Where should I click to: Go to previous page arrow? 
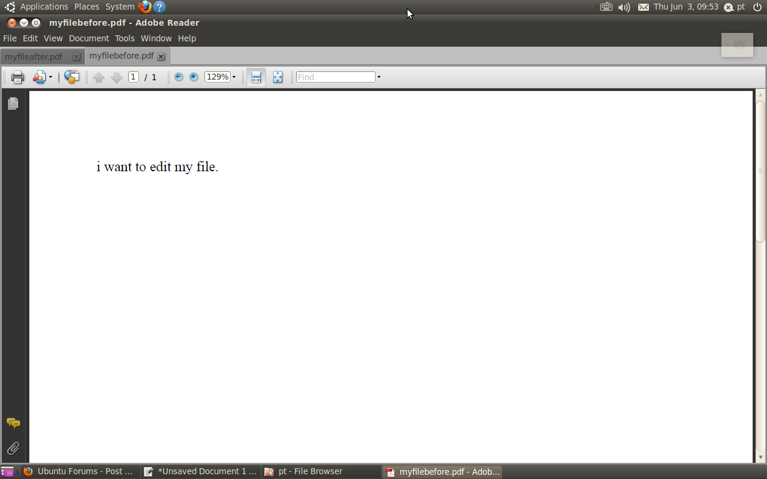click(99, 77)
